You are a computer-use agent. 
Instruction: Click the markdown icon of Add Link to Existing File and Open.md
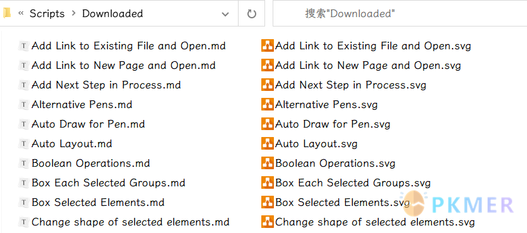tap(23, 45)
